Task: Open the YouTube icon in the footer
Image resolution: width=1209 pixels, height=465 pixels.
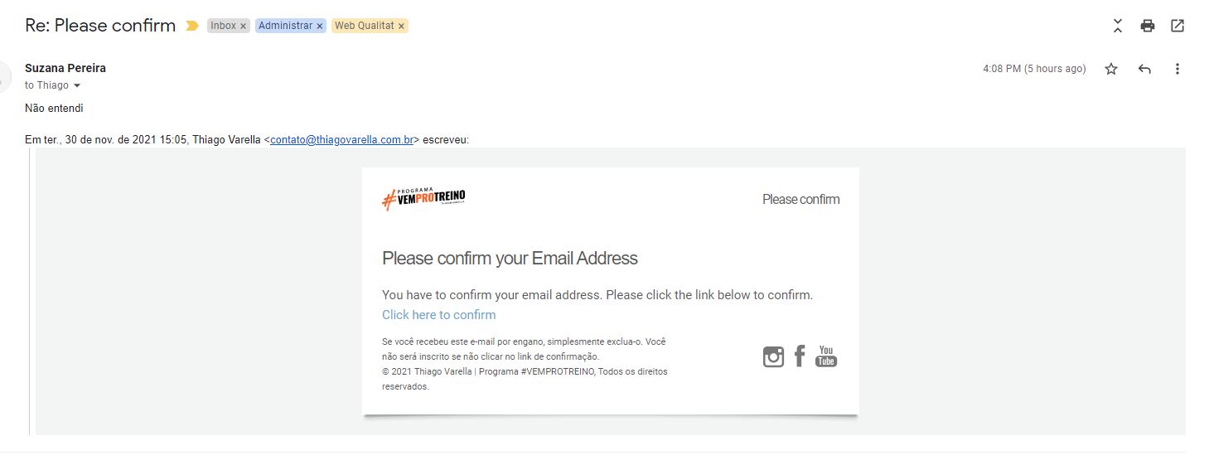Action: click(x=826, y=356)
